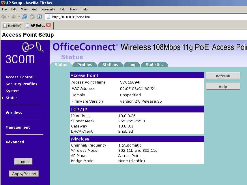Click the Firefox icon in the title bar
The image size is (247, 185).
click(3, 3)
